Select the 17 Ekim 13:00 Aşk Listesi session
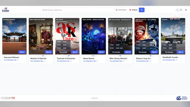 pos(63,42)
